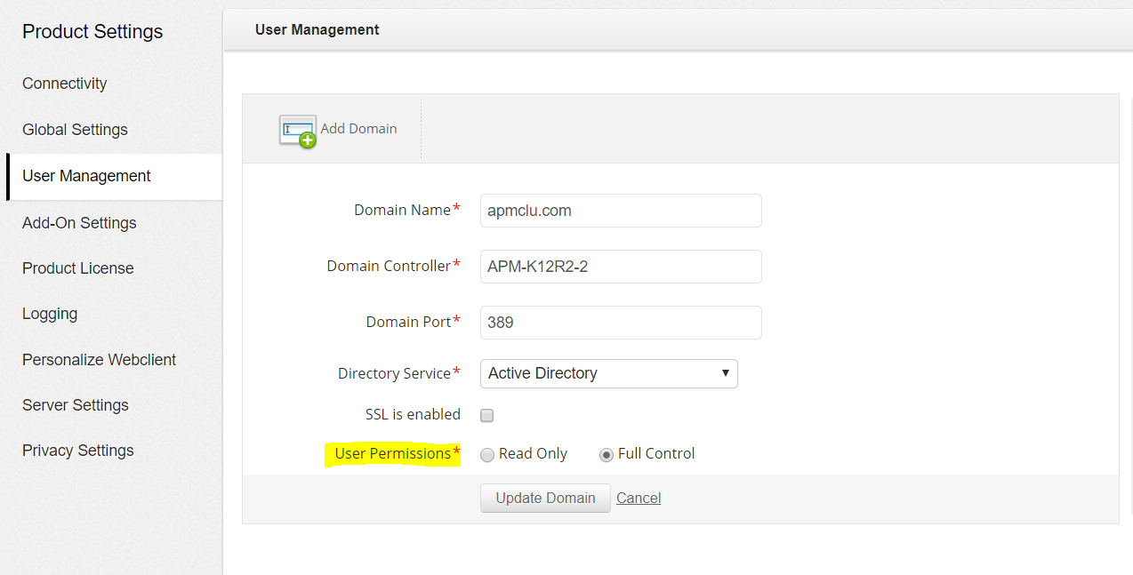
Task: Open Server Settings
Action: click(x=75, y=405)
